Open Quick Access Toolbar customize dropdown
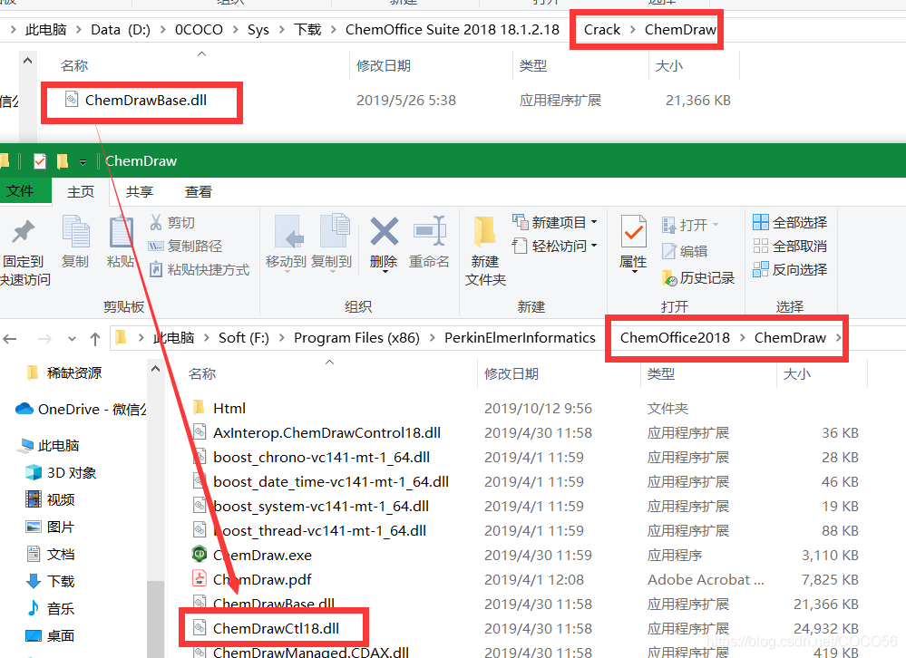Screen dimensions: 906x658 (x=83, y=162)
